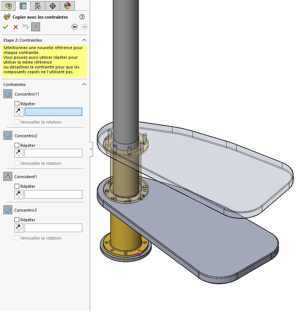299x321 pixels.
Task: Click the Concentric11 mate icon
Action: [8, 94]
